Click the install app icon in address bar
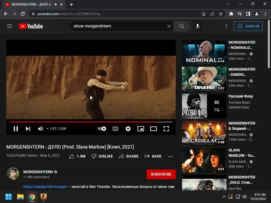Image resolution: width=271 pixels, height=203 pixels. coord(204,14)
